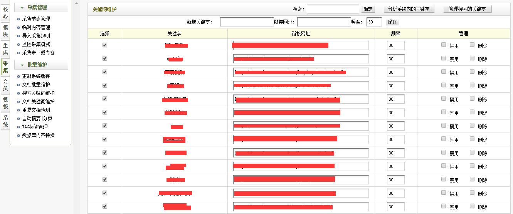Select the 采集 side tab
The height and width of the screenshot is (214, 513).
click(x=5, y=68)
